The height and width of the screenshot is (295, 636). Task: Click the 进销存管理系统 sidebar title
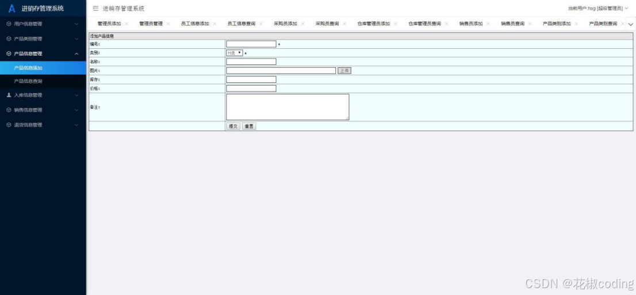tap(43, 9)
